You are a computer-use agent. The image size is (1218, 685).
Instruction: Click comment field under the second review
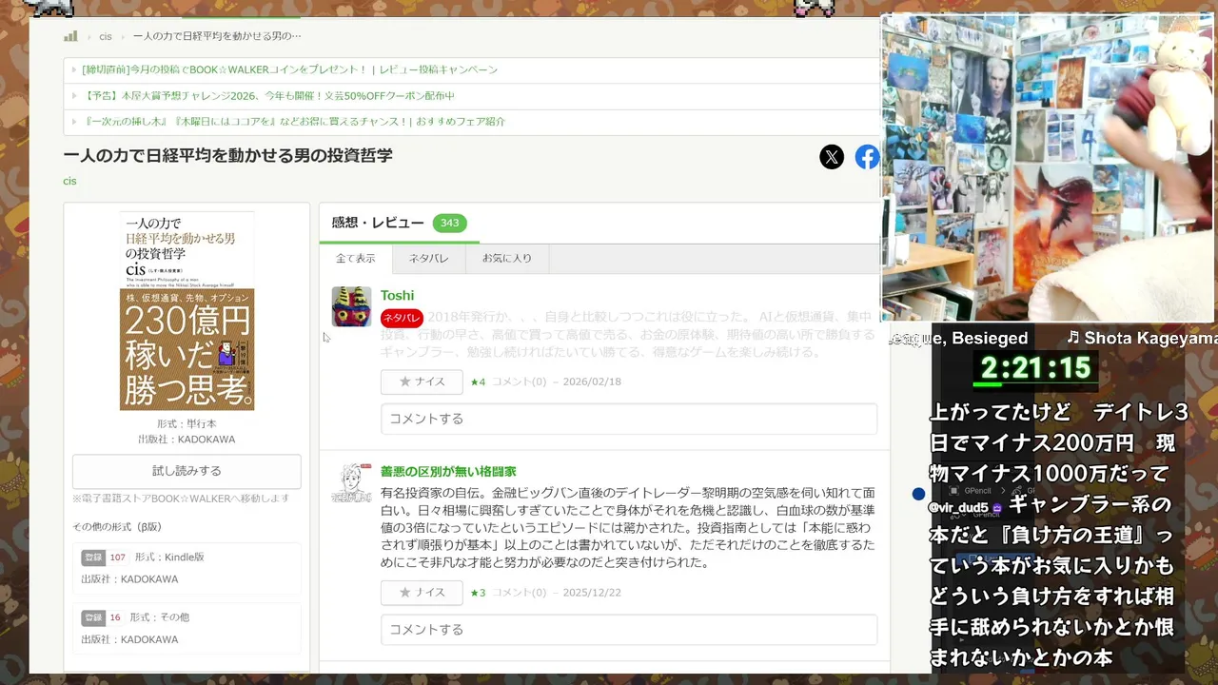click(x=629, y=630)
